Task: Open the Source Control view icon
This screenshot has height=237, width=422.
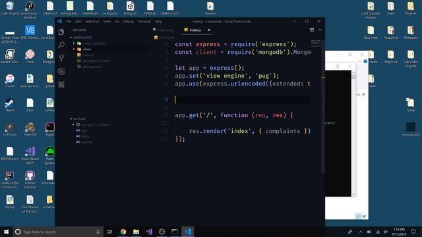Action: [61, 58]
